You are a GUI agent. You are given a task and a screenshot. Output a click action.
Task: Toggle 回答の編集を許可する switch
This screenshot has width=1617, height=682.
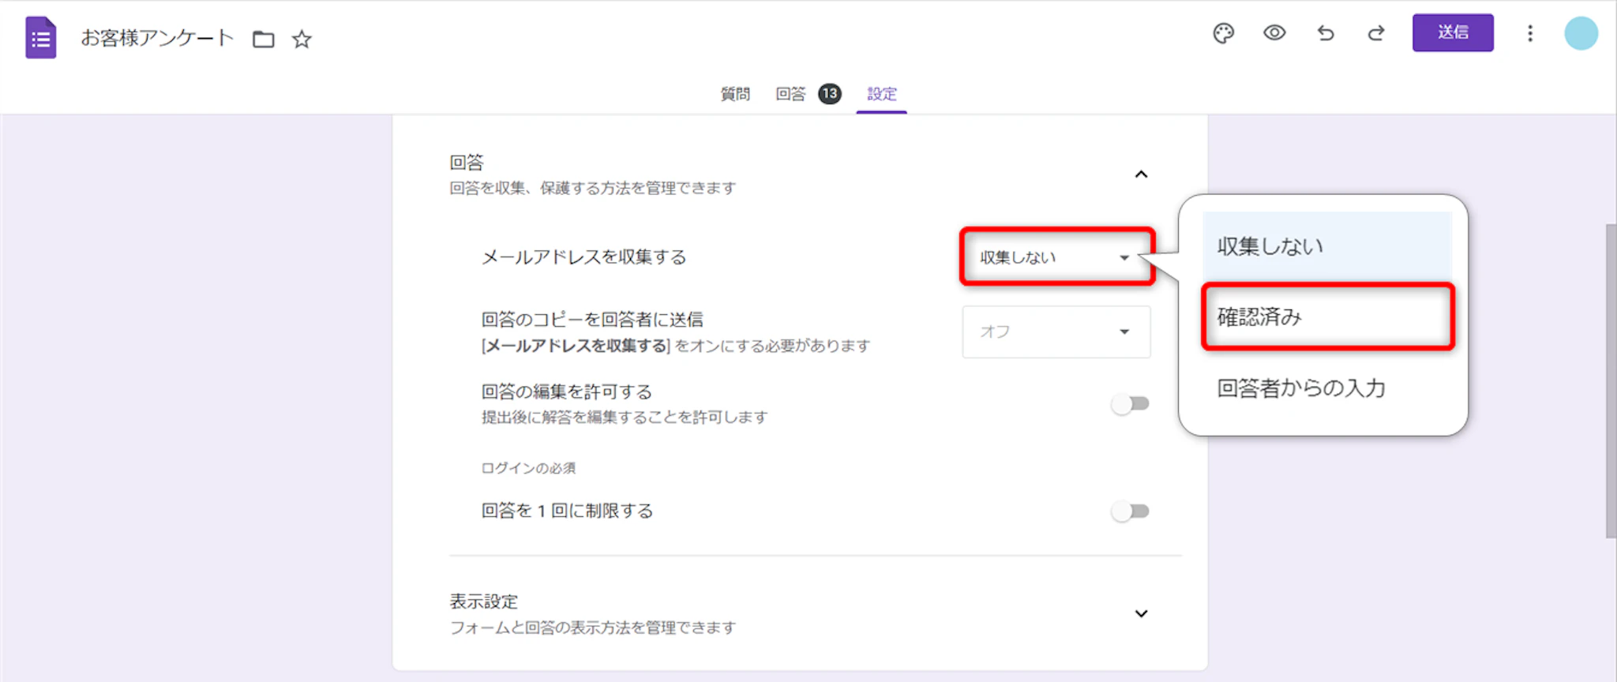click(1130, 404)
